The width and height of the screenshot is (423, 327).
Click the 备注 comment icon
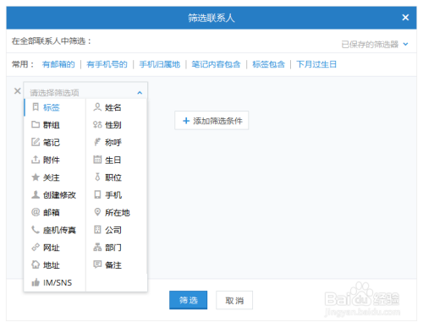(x=97, y=264)
